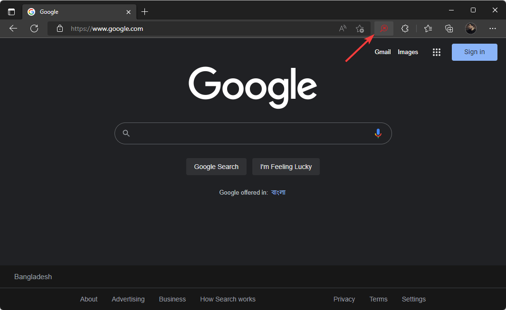The image size is (506, 310).
Task: Activate the Read aloud icon
Action: [343, 28]
